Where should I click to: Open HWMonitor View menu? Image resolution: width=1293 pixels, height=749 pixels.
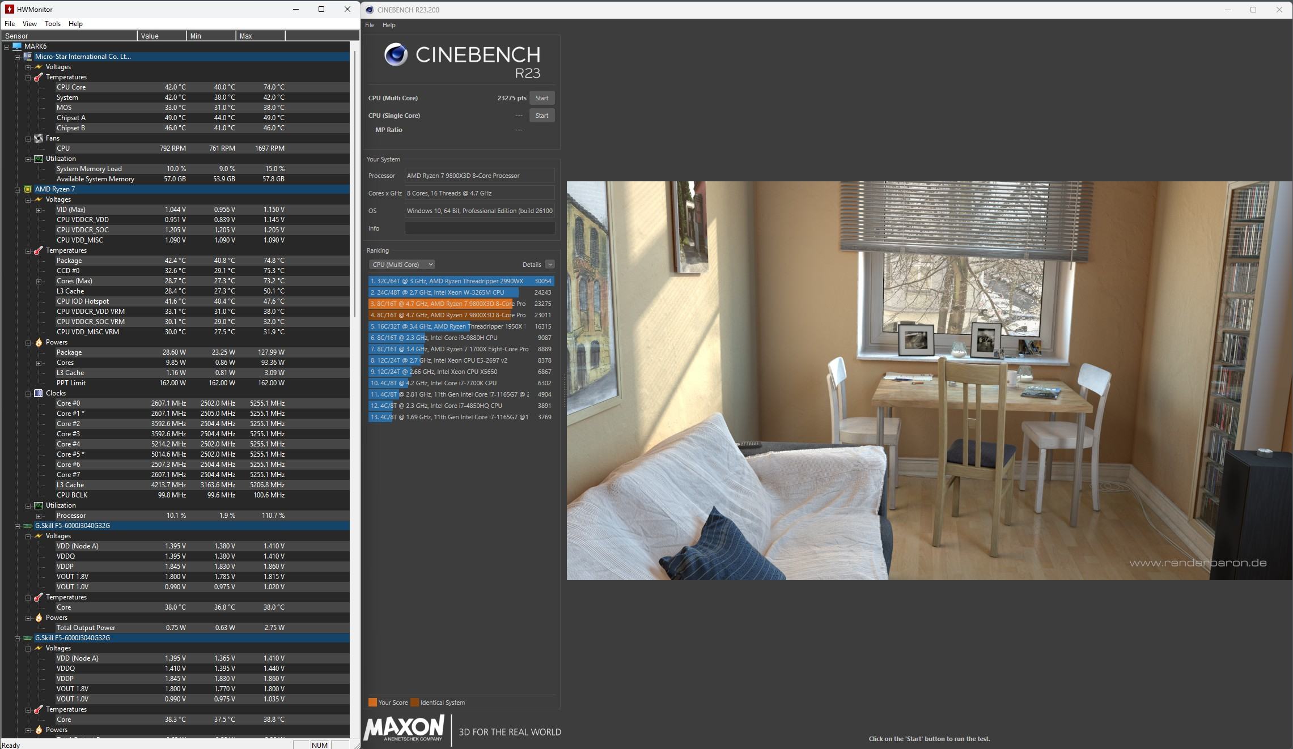29,24
